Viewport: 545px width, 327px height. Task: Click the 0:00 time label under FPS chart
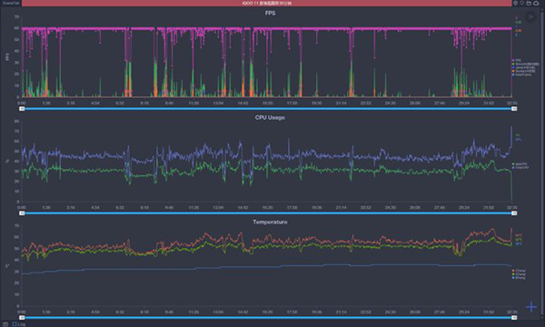coord(22,104)
